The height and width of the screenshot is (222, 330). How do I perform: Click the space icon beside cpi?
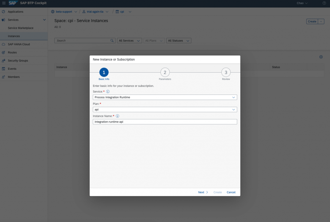point(117,12)
